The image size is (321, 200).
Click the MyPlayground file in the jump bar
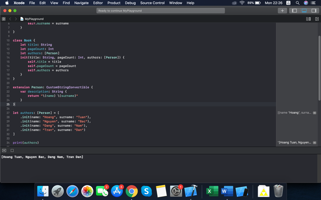point(34,19)
